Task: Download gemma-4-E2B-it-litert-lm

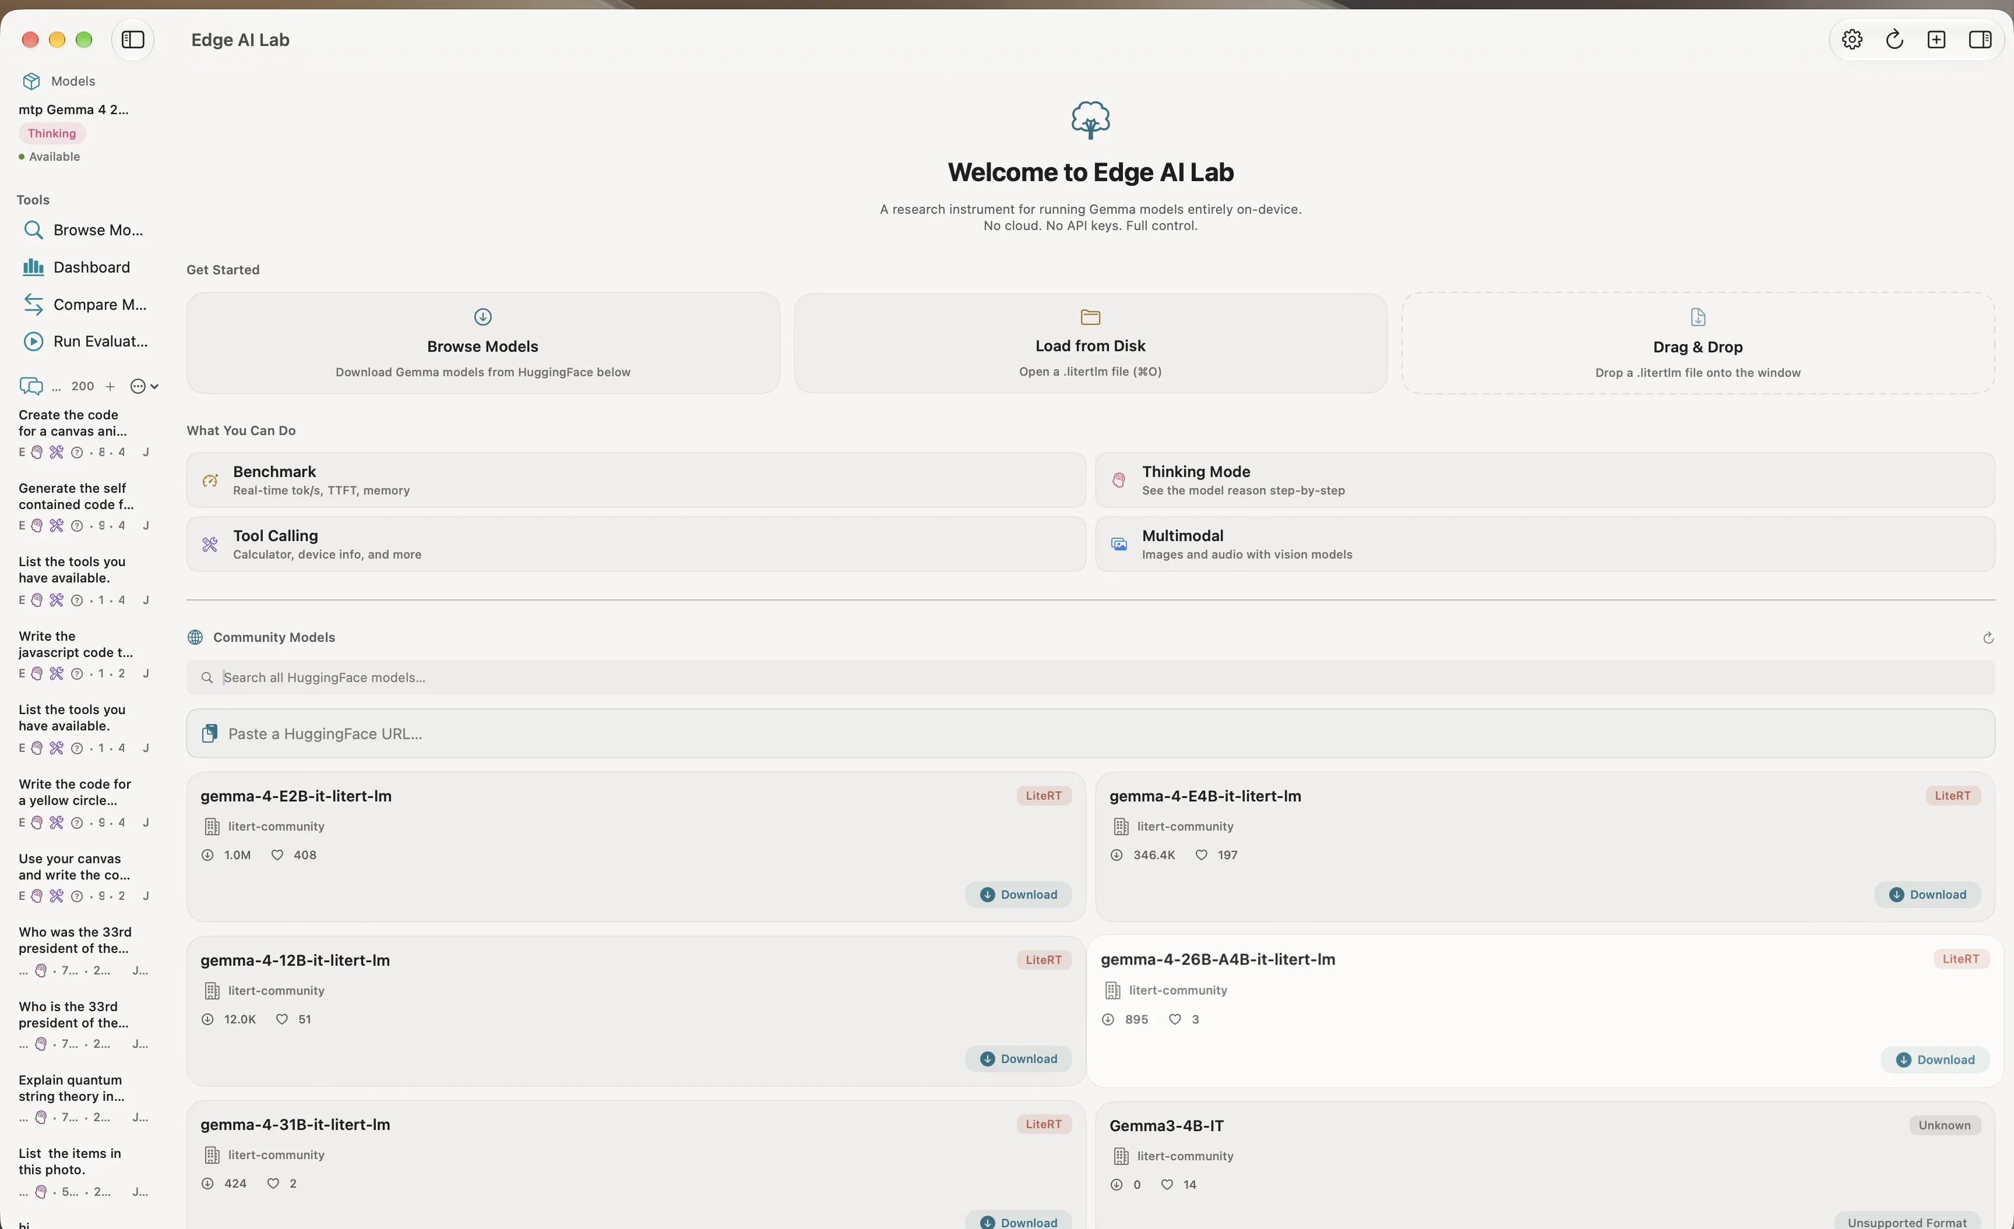Action: (x=1019, y=894)
